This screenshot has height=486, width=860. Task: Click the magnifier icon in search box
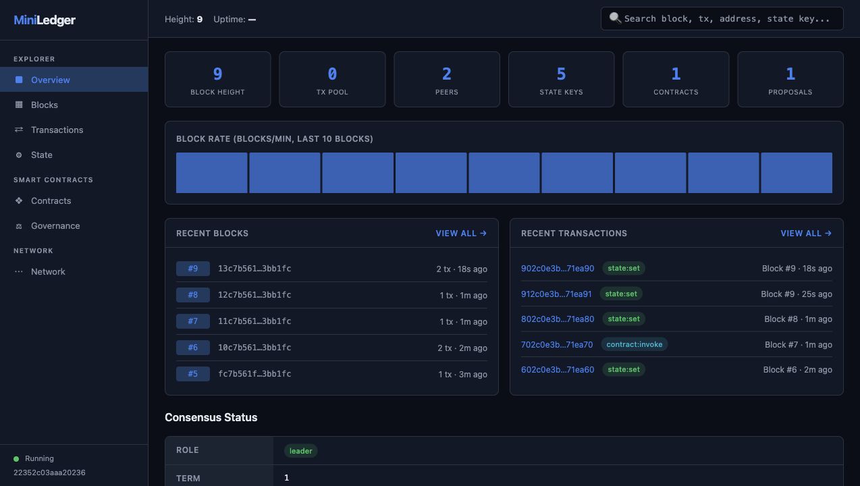(x=615, y=18)
